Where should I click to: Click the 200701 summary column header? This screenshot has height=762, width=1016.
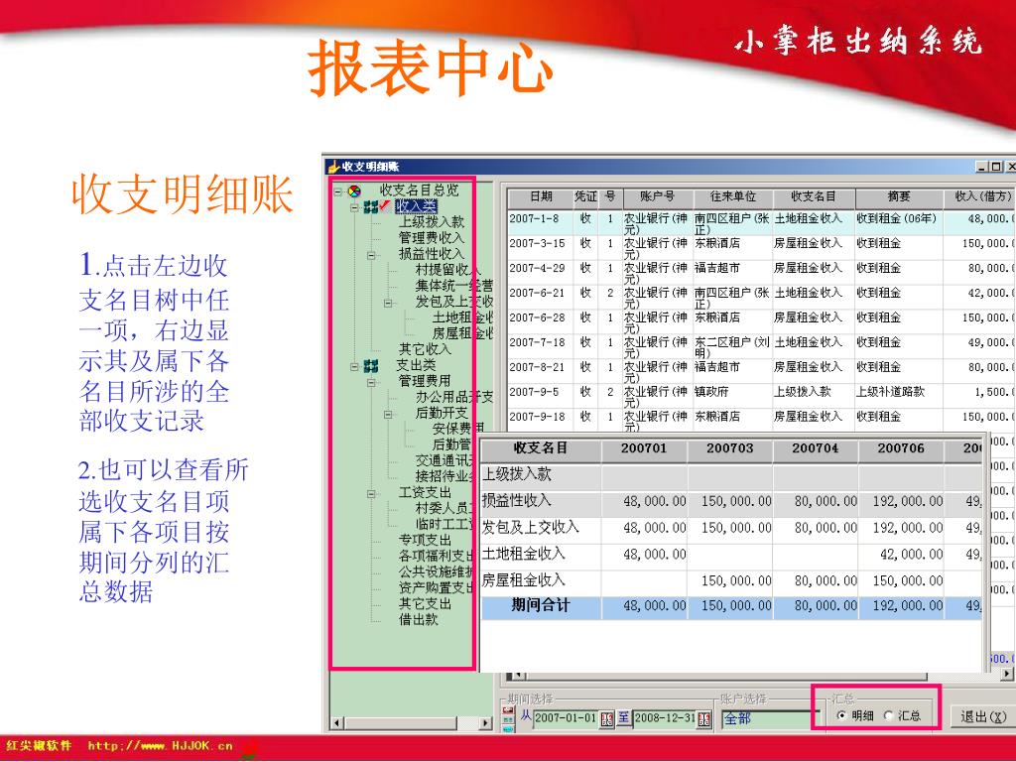pyautogui.click(x=643, y=448)
